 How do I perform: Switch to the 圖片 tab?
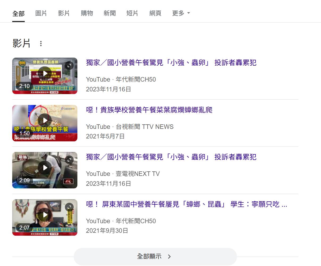point(41,13)
